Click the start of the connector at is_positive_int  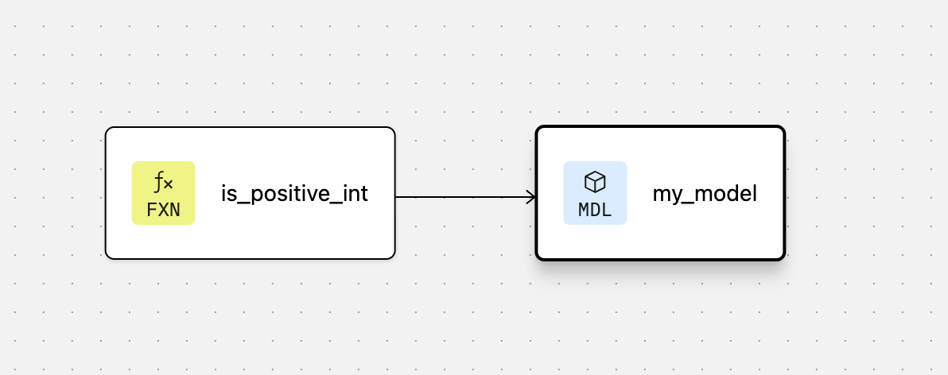(x=398, y=197)
